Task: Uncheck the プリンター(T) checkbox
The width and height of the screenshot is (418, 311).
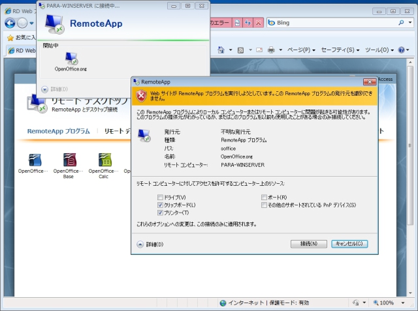Action: click(160, 213)
